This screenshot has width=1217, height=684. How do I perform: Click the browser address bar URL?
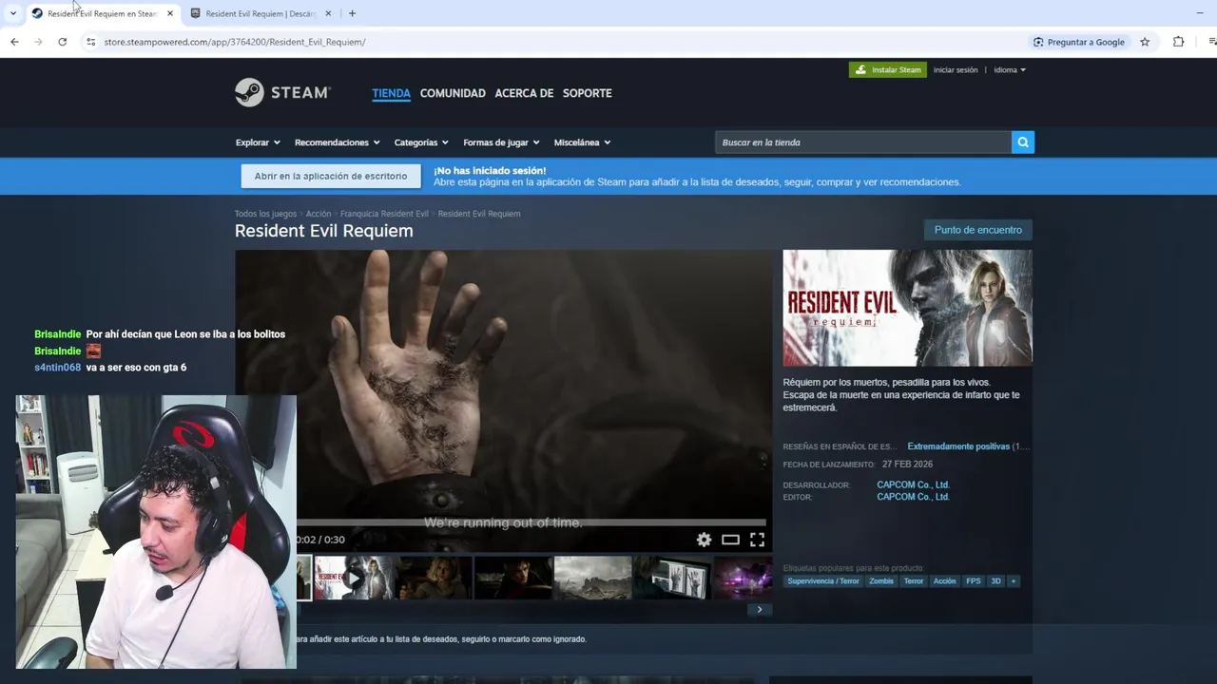235,42
